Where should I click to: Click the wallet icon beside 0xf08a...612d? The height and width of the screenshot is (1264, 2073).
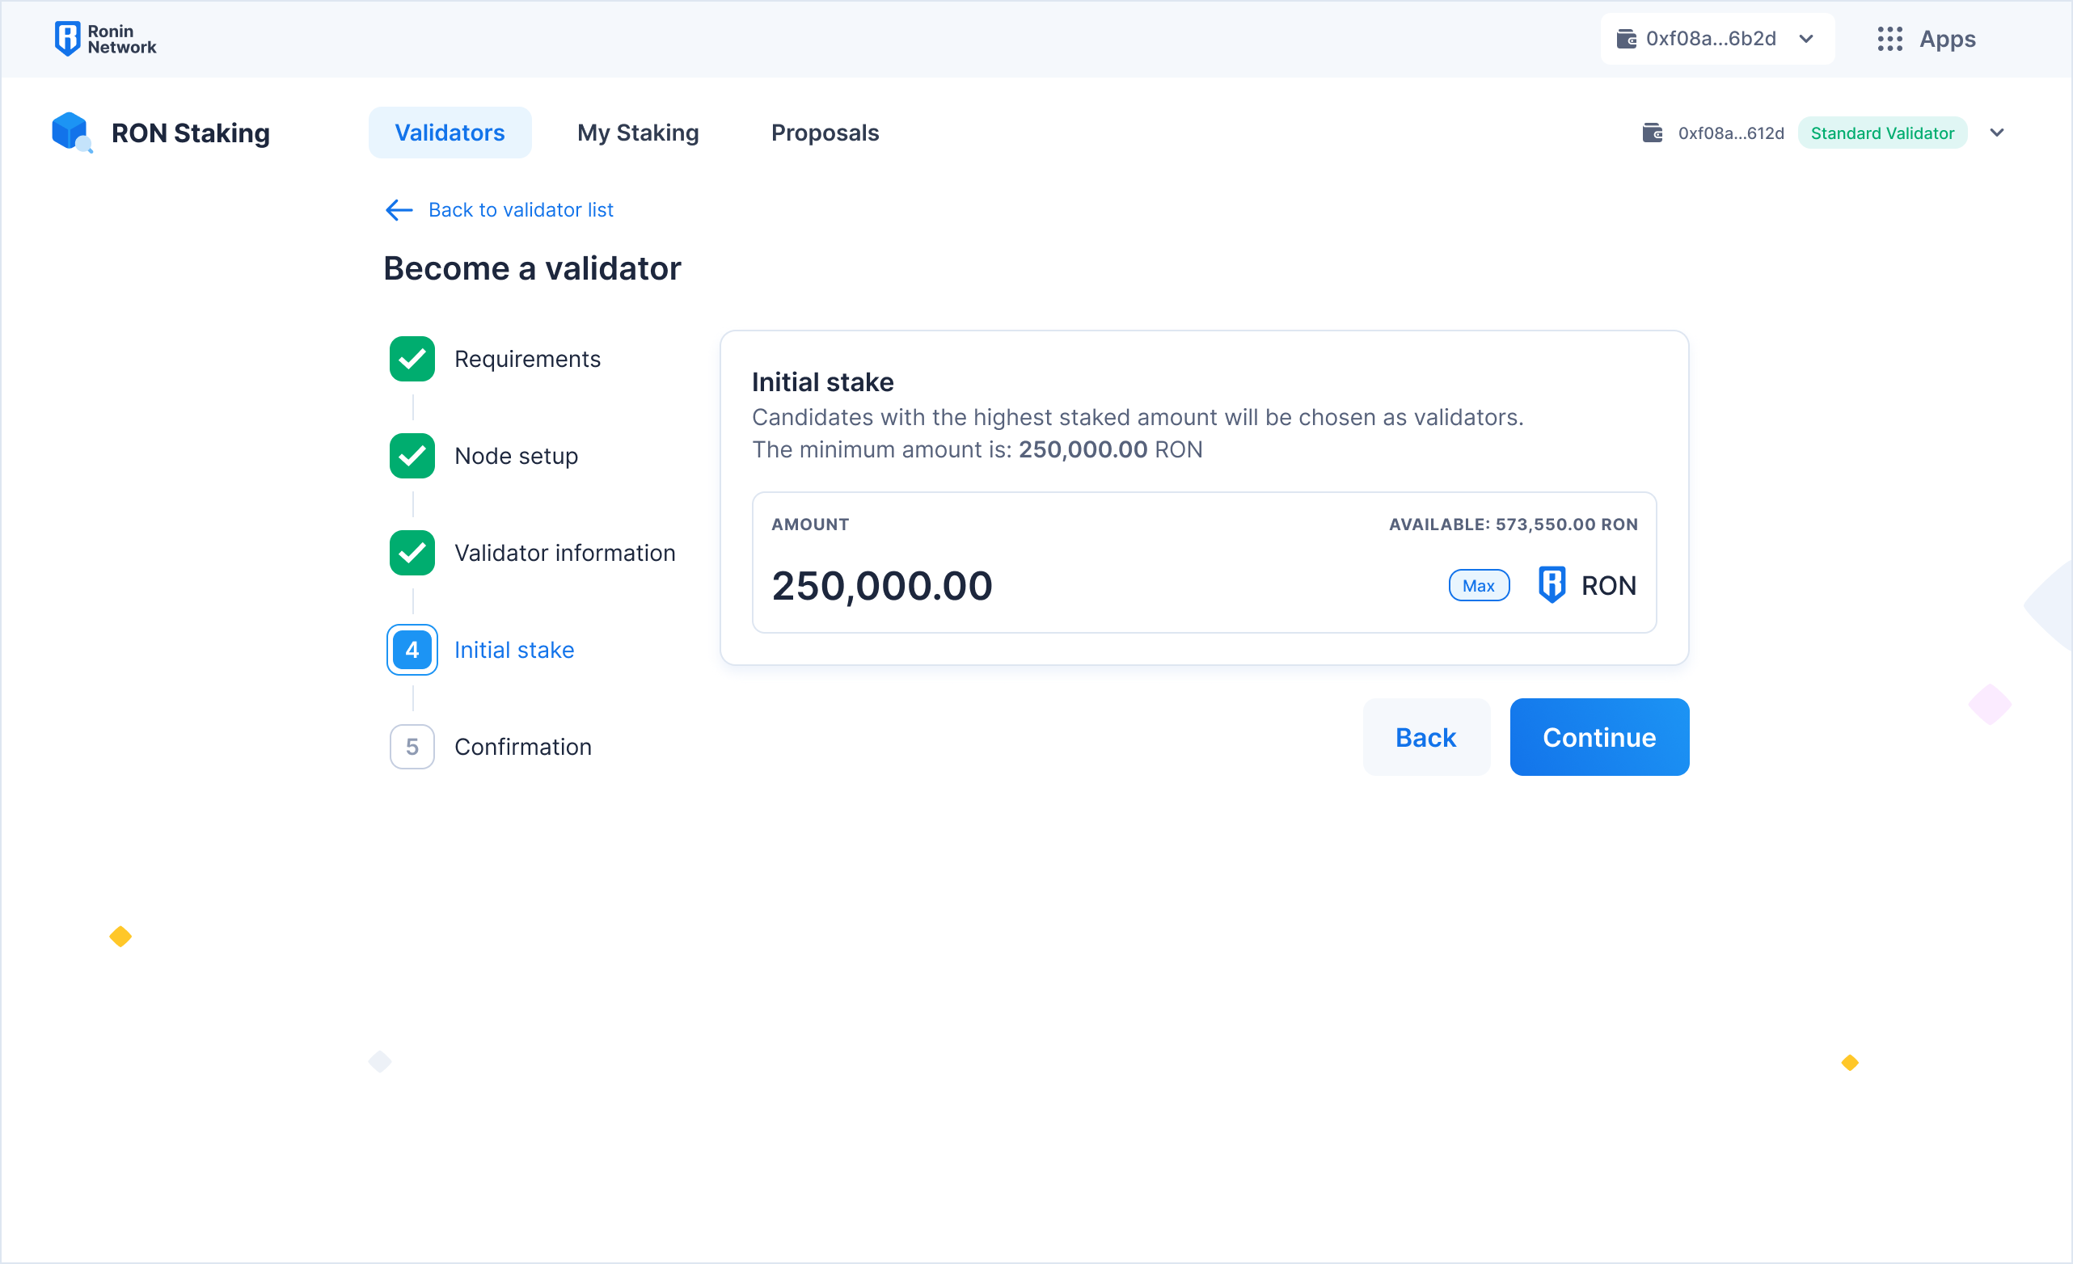click(1653, 133)
